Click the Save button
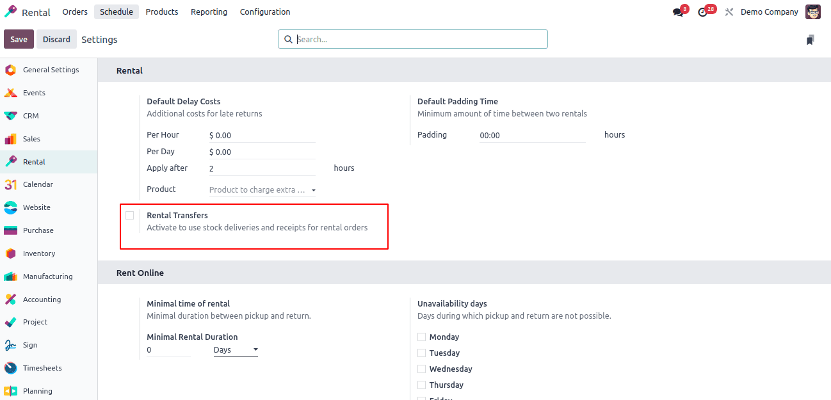This screenshot has width=831, height=400. coord(19,39)
